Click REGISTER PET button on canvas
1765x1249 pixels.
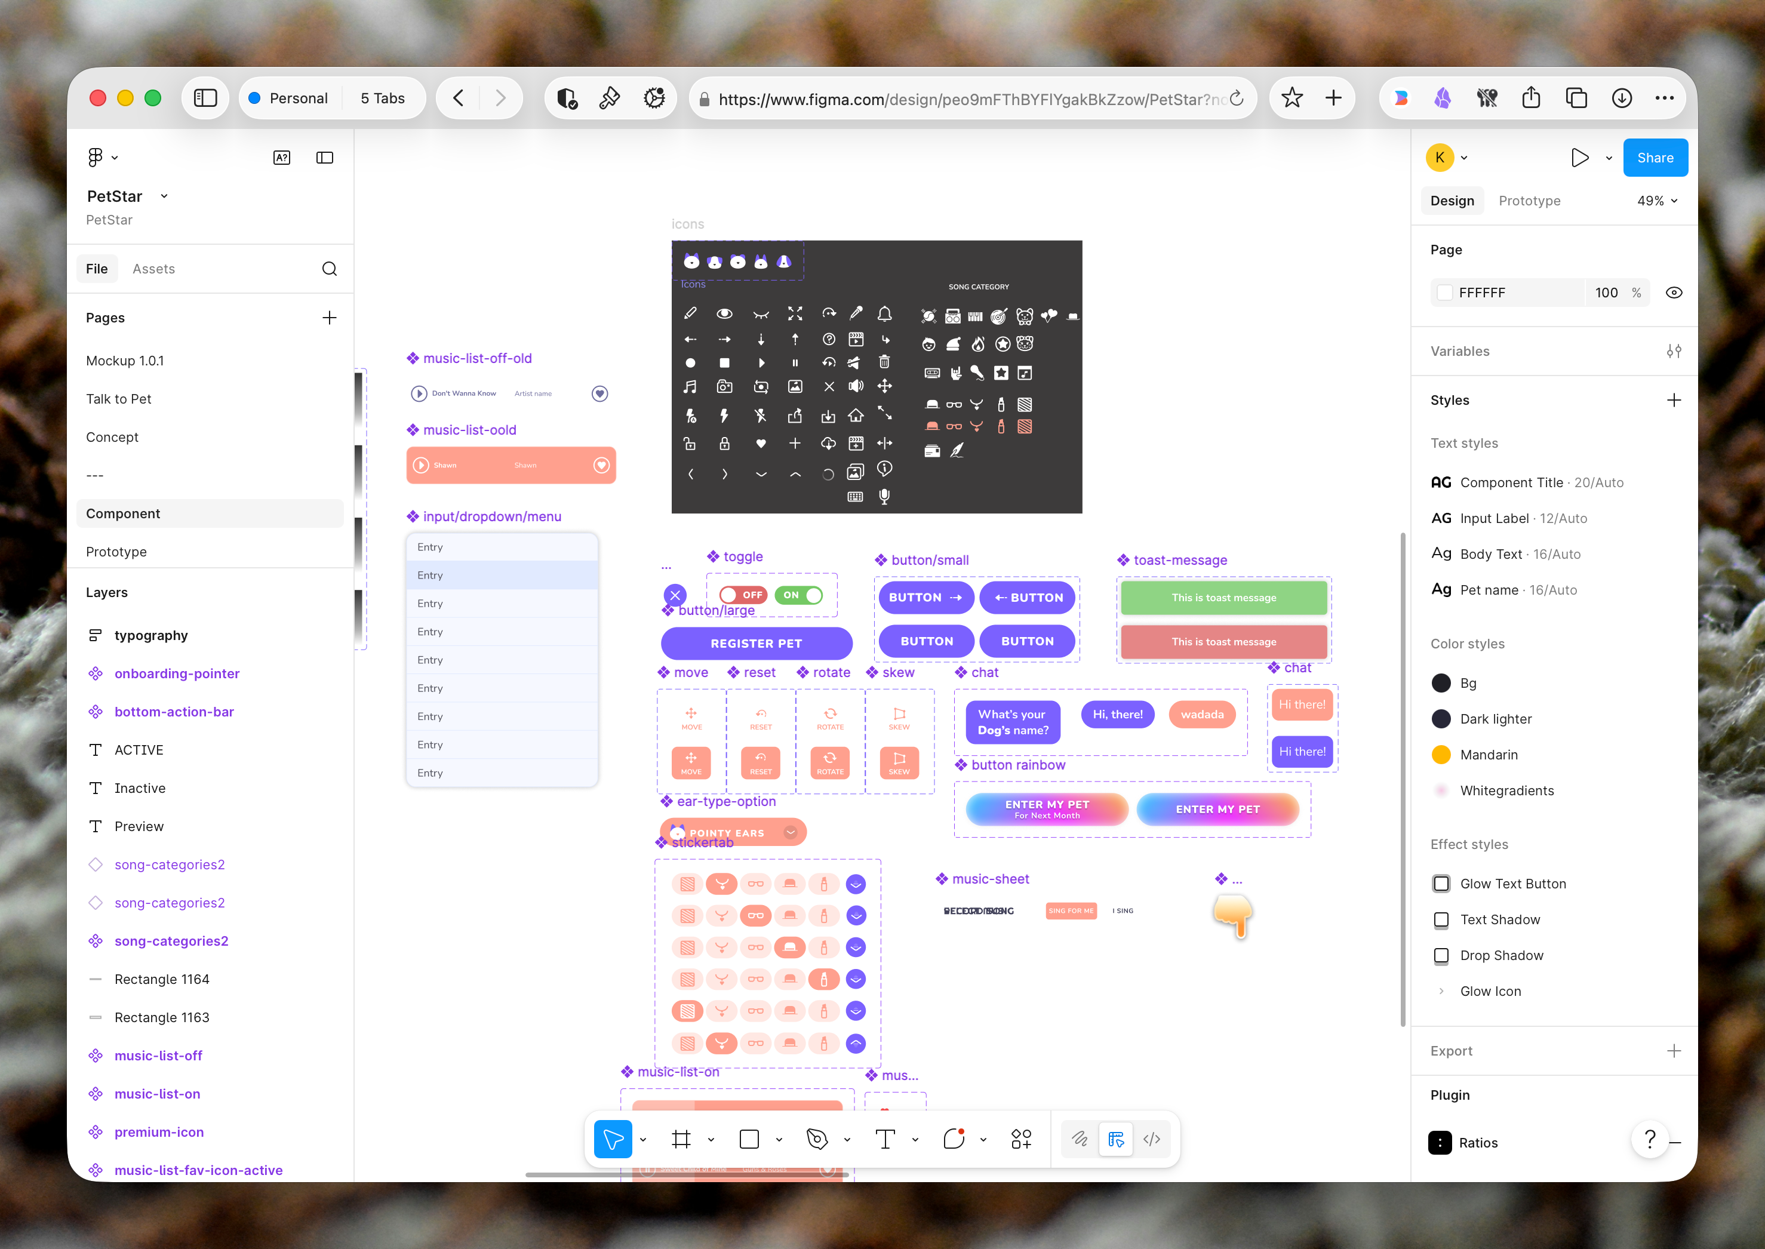756,643
